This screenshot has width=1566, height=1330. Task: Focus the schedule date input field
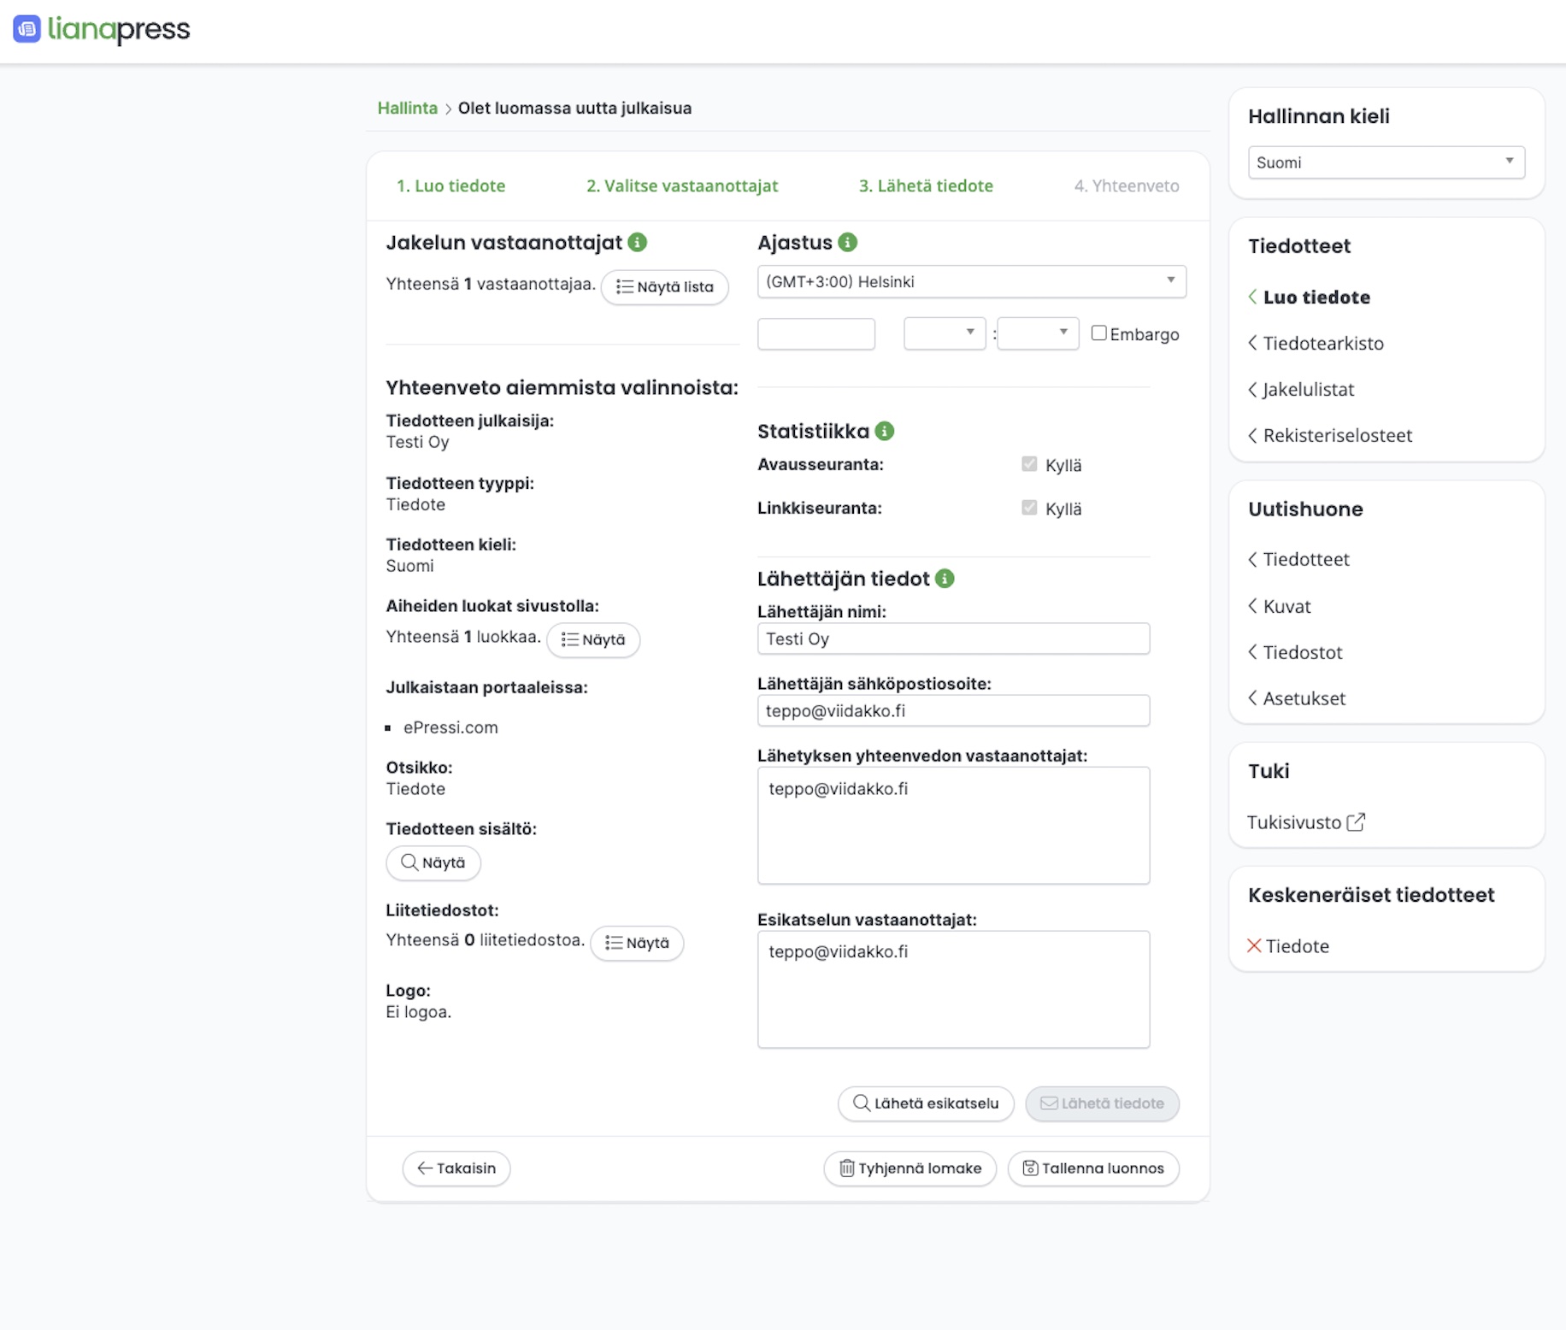coord(816,334)
